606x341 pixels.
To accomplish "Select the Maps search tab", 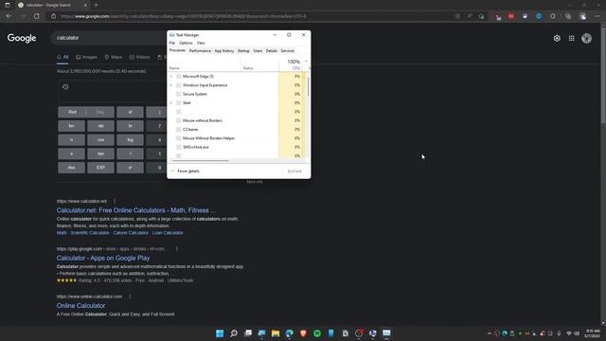I will pyautogui.click(x=114, y=57).
